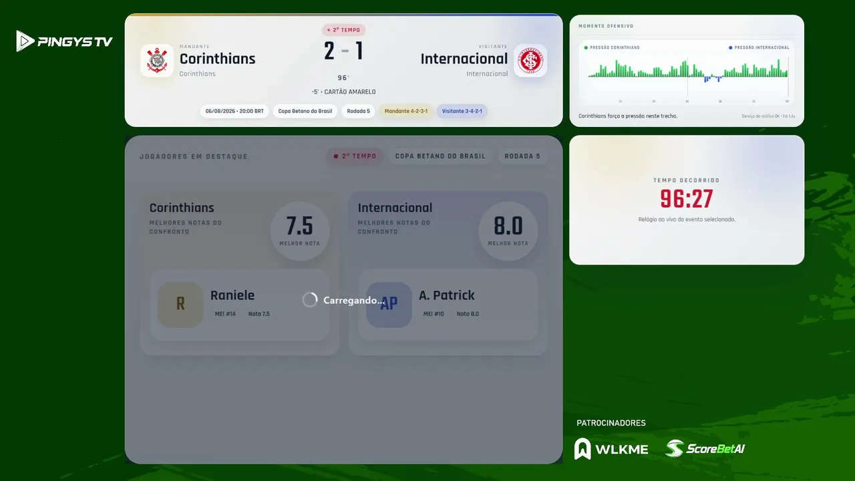Select the 2° Tempo tab in Jogadores em Destaque

click(355, 156)
